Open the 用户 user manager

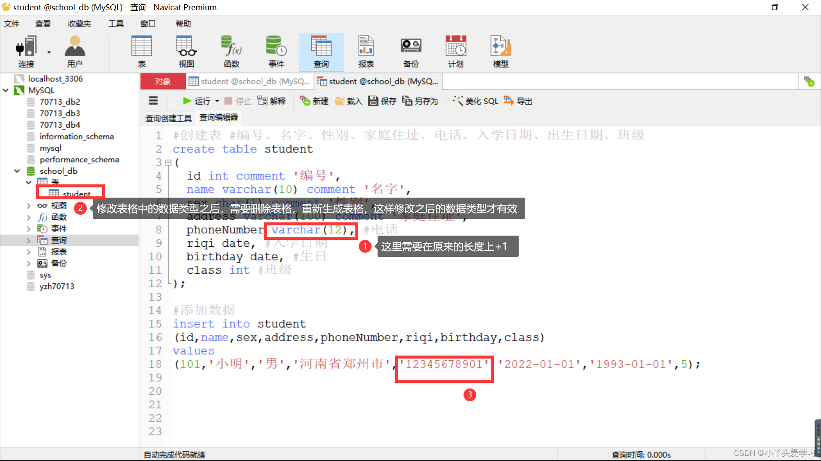click(x=75, y=52)
